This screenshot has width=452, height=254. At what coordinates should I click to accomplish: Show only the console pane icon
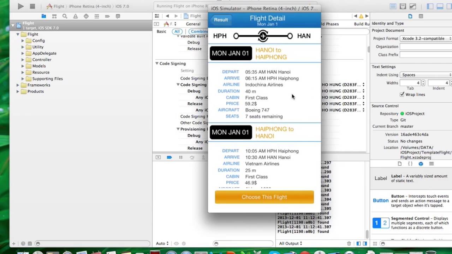point(364,243)
